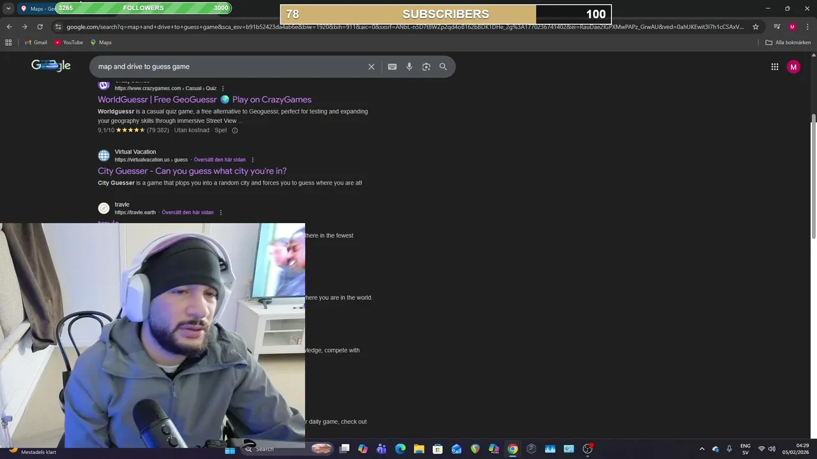
Task: Open the WorldGuessr CrazyGames result link
Action: coord(204,99)
